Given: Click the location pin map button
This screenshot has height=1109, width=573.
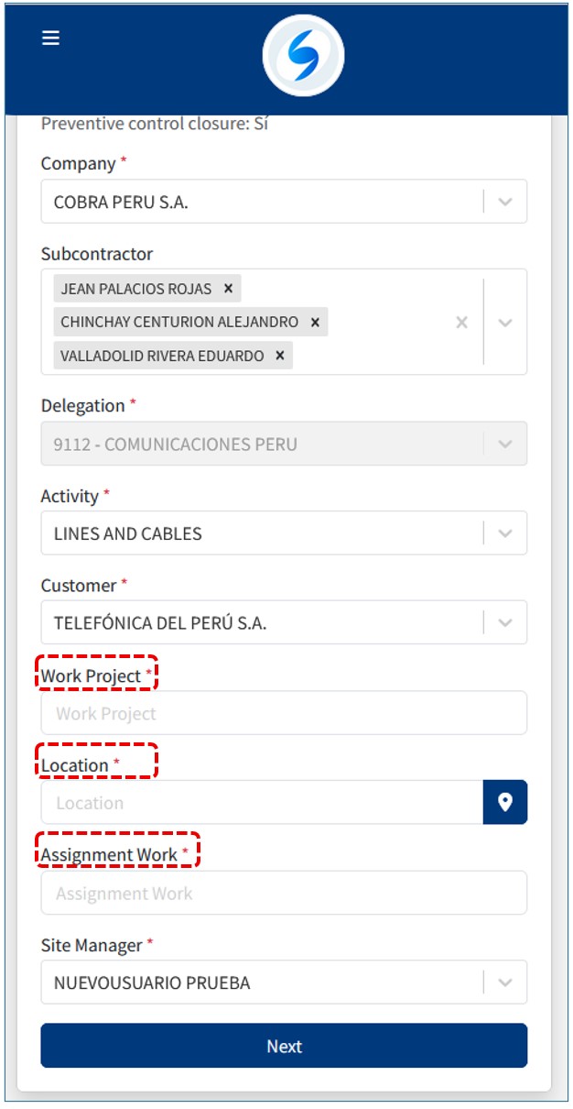Looking at the screenshot, I should click(x=504, y=803).
